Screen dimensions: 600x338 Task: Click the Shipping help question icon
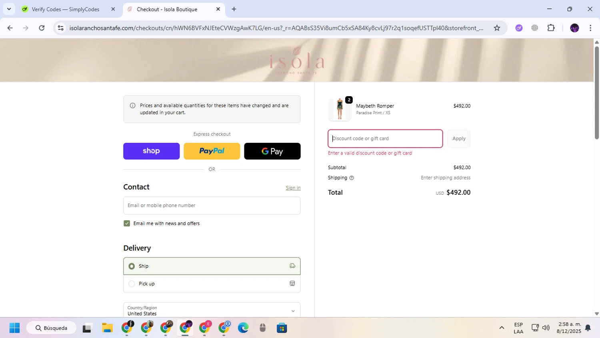pyautogui.click(x=352, y=178)
